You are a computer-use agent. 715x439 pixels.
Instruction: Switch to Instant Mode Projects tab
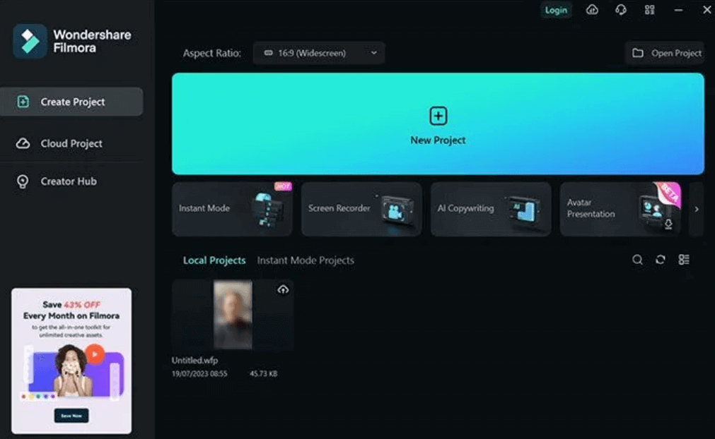point(306,260)
